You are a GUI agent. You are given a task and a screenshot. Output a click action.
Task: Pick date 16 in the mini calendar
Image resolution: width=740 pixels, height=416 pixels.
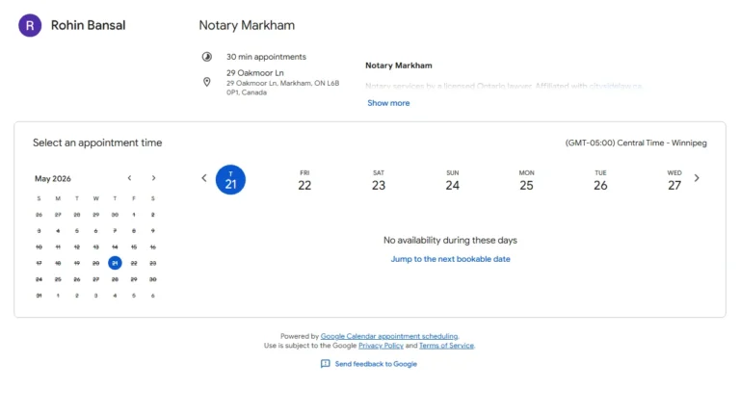pos(153,247)
